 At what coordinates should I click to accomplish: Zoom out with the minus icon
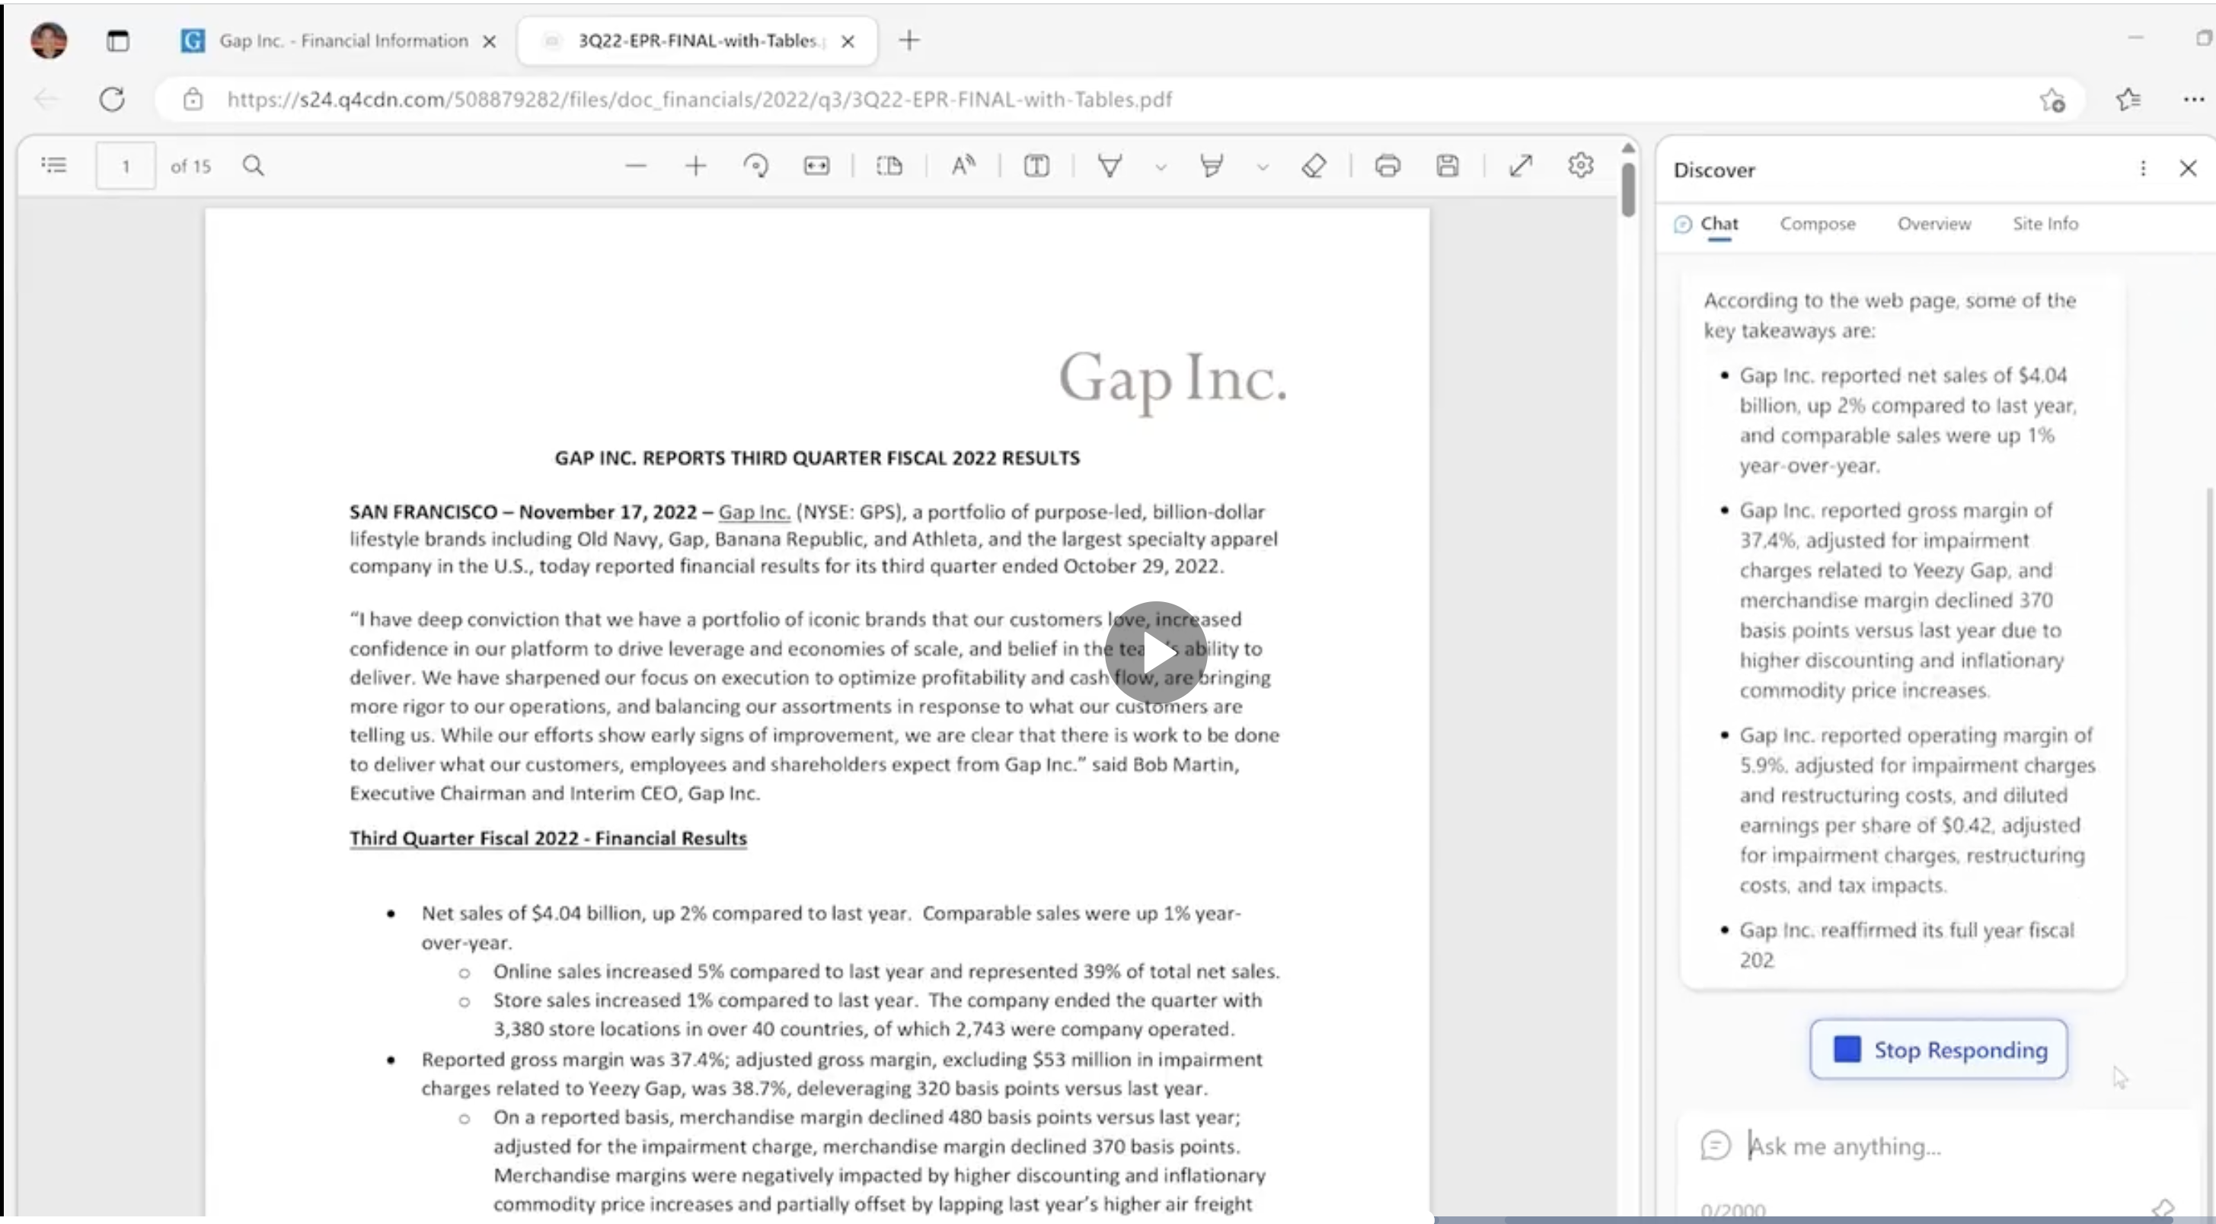[636, 165]
